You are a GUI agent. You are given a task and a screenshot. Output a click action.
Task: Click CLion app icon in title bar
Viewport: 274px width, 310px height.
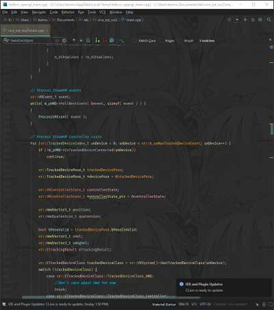coord(5,5)
